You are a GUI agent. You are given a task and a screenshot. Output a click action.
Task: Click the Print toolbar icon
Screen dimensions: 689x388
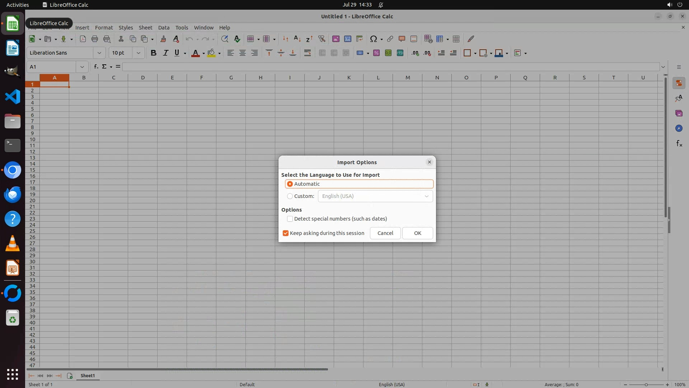point(95,39)
